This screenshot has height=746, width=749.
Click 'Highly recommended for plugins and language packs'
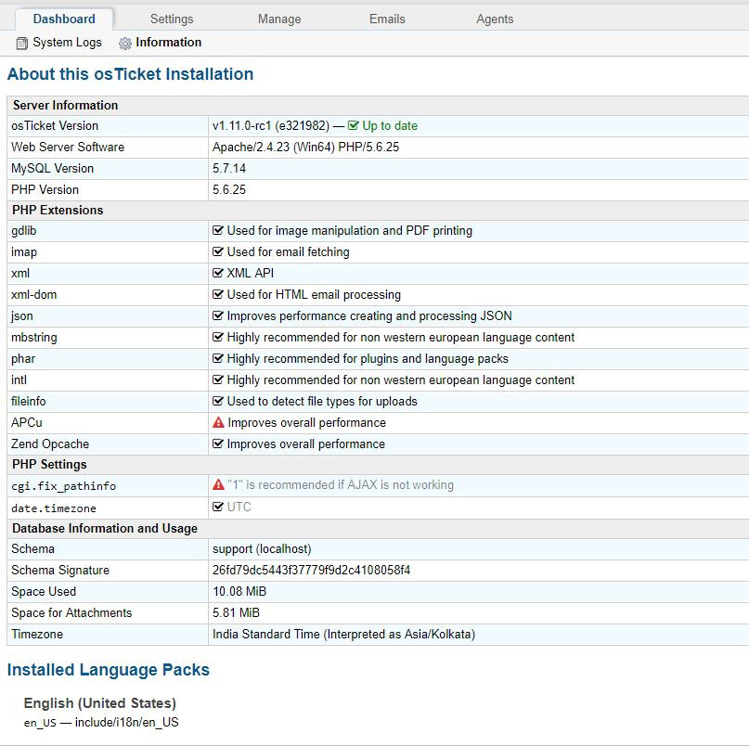click(x=368, y=359)
